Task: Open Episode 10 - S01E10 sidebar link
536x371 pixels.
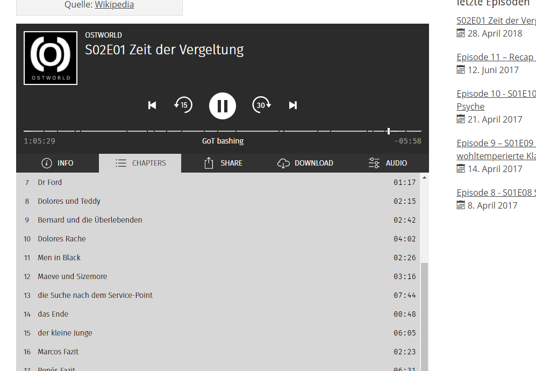Action: coord(496,100)
